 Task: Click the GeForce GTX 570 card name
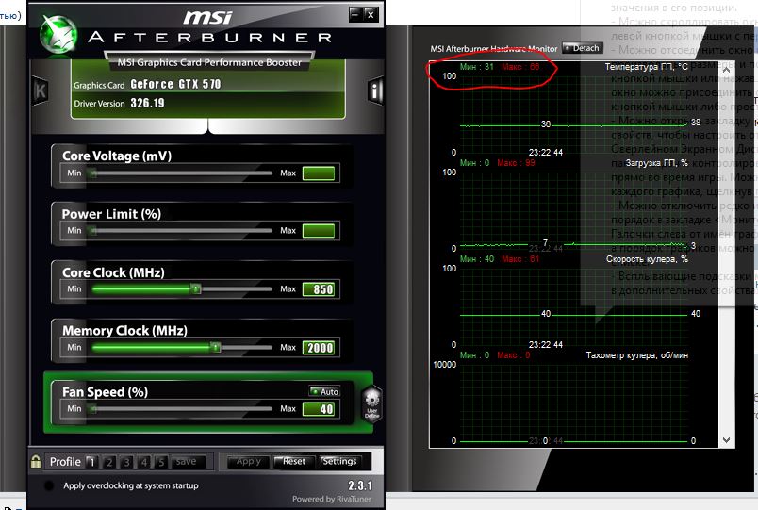(175, 84)
